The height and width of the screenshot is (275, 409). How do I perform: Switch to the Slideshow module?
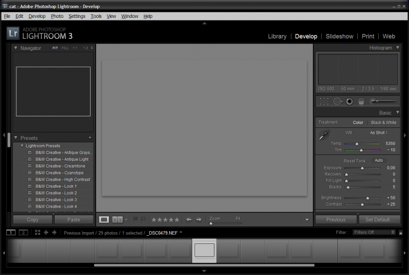pyautogui.click(x=339, y=36)
